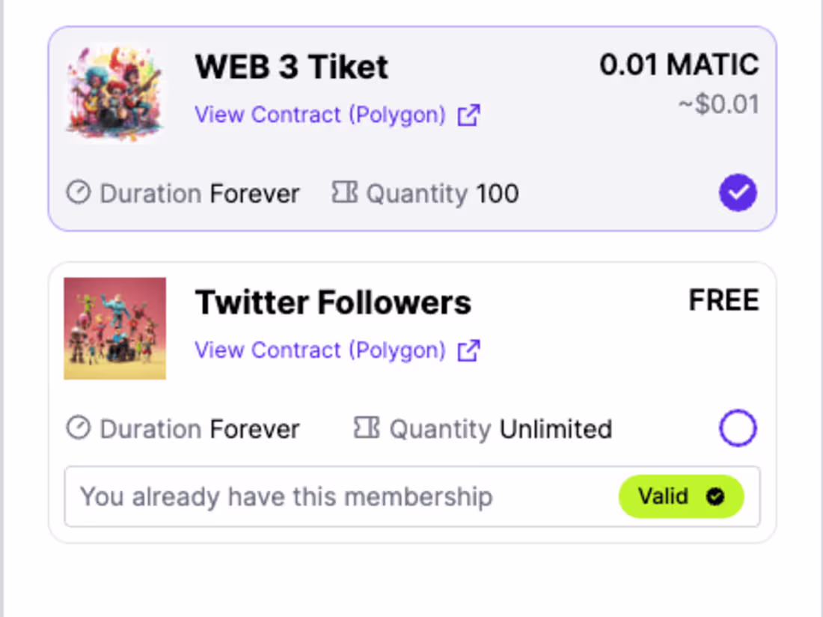Screen dimensions: 823x617
Task: Expand the WEB 3 Tiket membership card
Action: [x=410, y=127]
